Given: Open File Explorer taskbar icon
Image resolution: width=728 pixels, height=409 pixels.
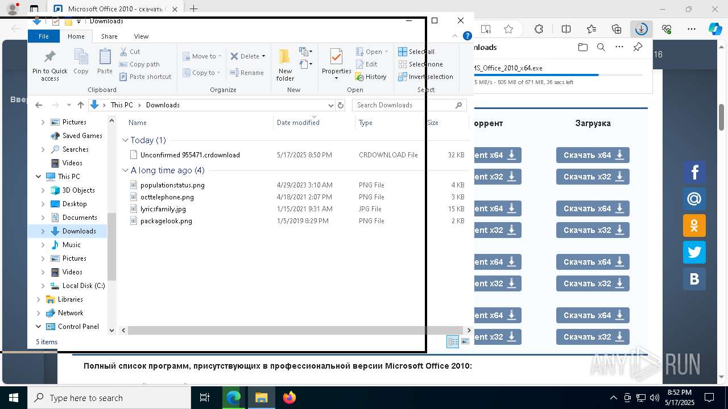Looking at the screenshot, I should (x=261, y=398).
